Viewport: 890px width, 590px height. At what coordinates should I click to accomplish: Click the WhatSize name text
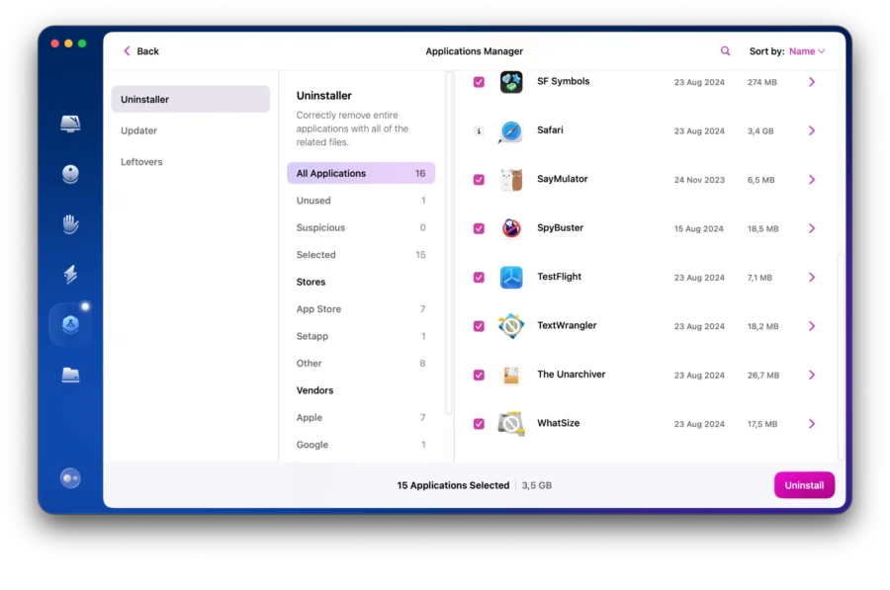tap(559, 423)
